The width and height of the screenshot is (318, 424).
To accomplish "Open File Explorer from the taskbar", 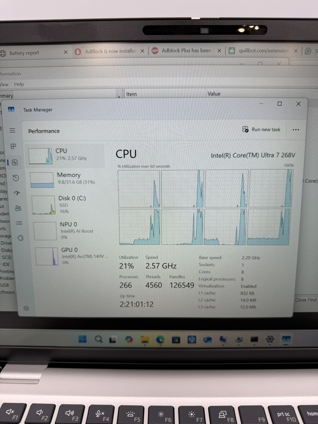I will click(x=145, y=340).
